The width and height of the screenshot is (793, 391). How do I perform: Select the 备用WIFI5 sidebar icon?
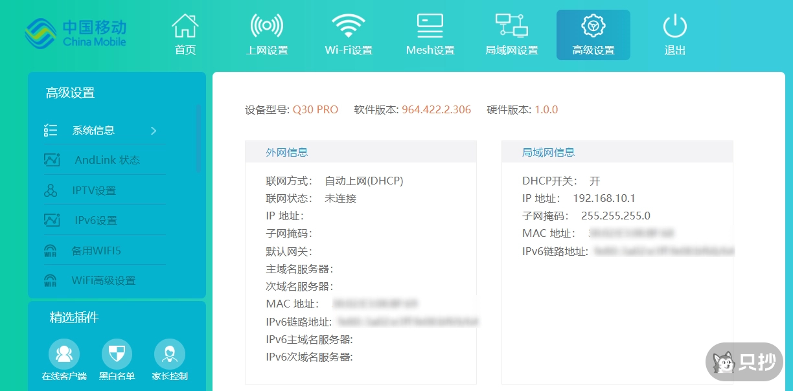tap(52, 250)
